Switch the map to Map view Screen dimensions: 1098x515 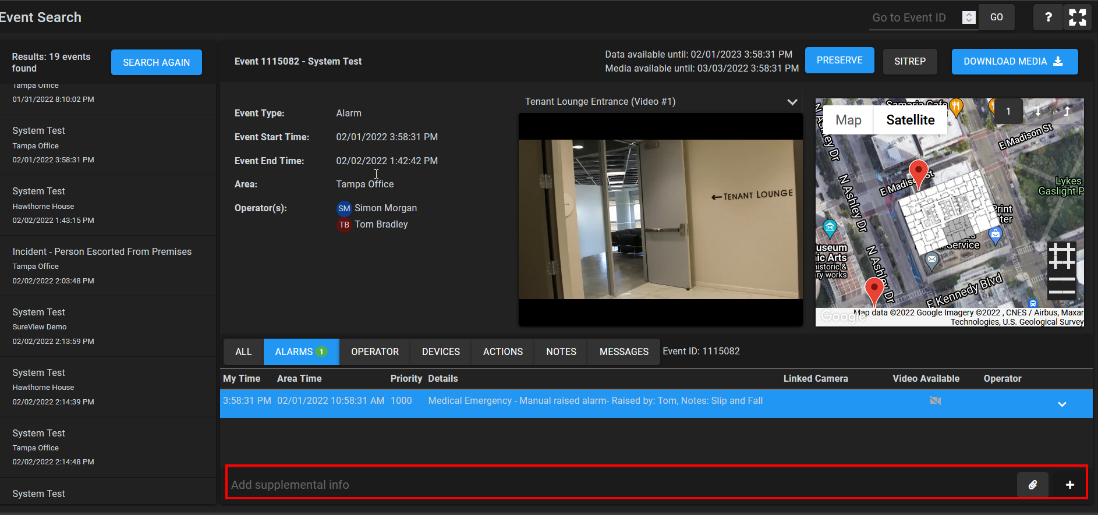pos(848,120)
